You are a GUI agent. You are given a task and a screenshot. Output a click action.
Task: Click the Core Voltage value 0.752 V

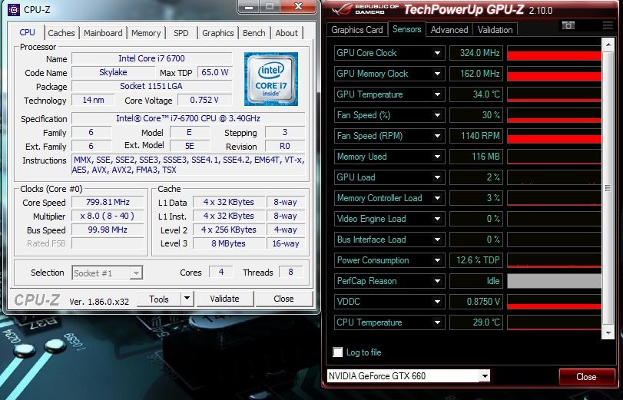pos(204,100)
